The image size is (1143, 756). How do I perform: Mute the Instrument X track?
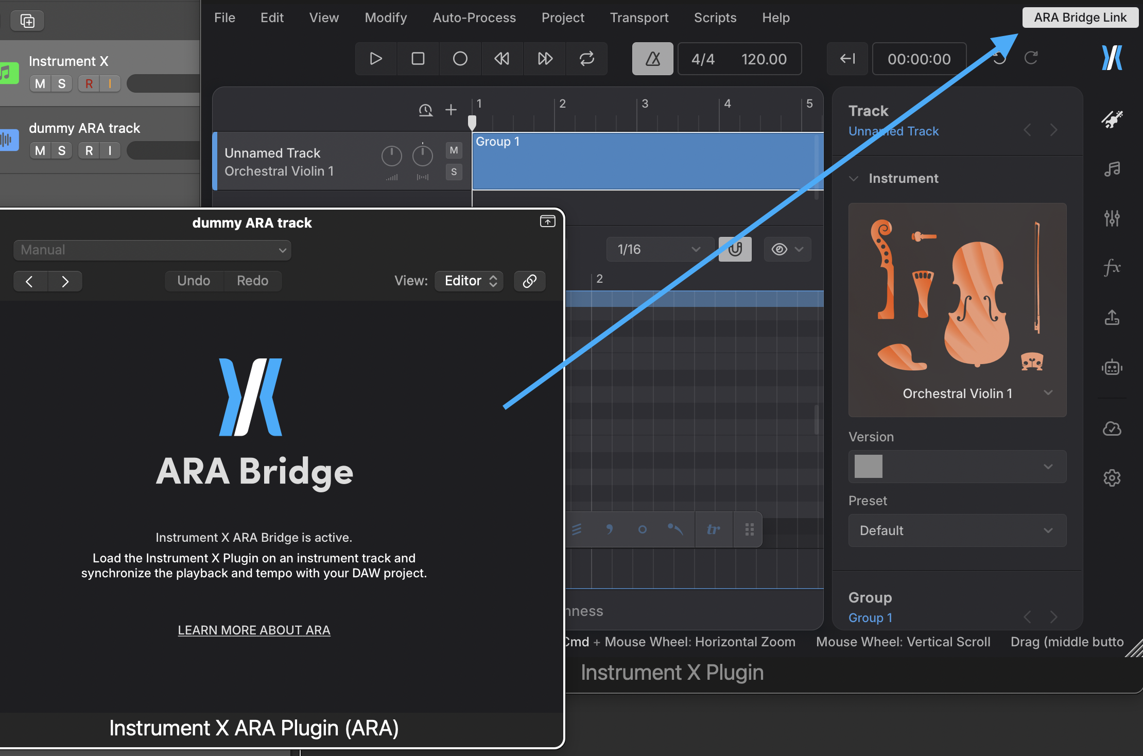pyautogui.click(x=40, y=83)
